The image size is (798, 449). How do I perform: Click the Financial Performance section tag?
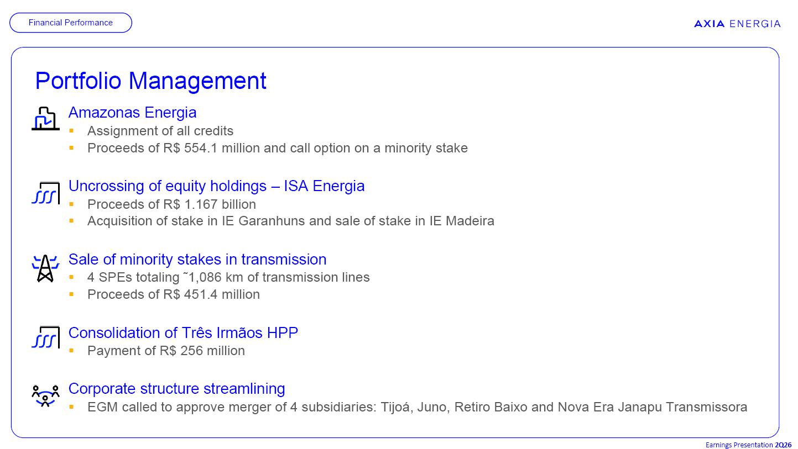[x=71, y=23]
